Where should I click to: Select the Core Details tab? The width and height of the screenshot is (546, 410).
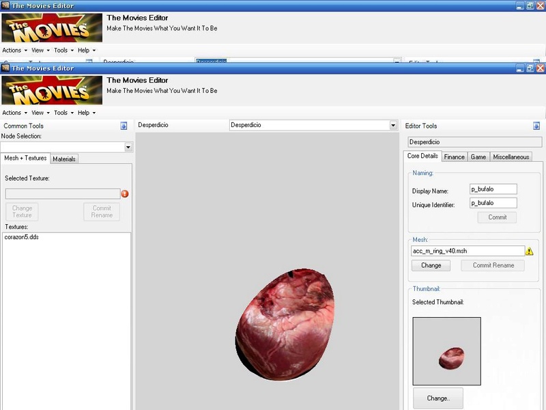pyautogui.click(x=422, y=156)
